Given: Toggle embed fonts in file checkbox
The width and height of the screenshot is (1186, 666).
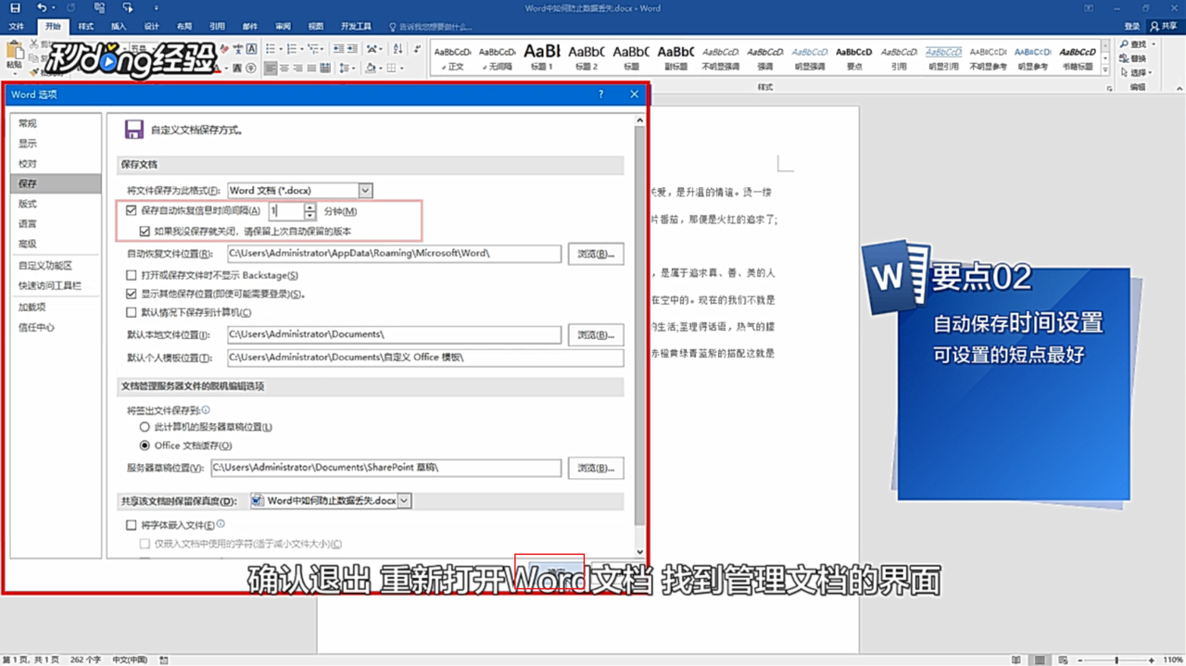Looking at the screenshot, I should coord(132,525).
